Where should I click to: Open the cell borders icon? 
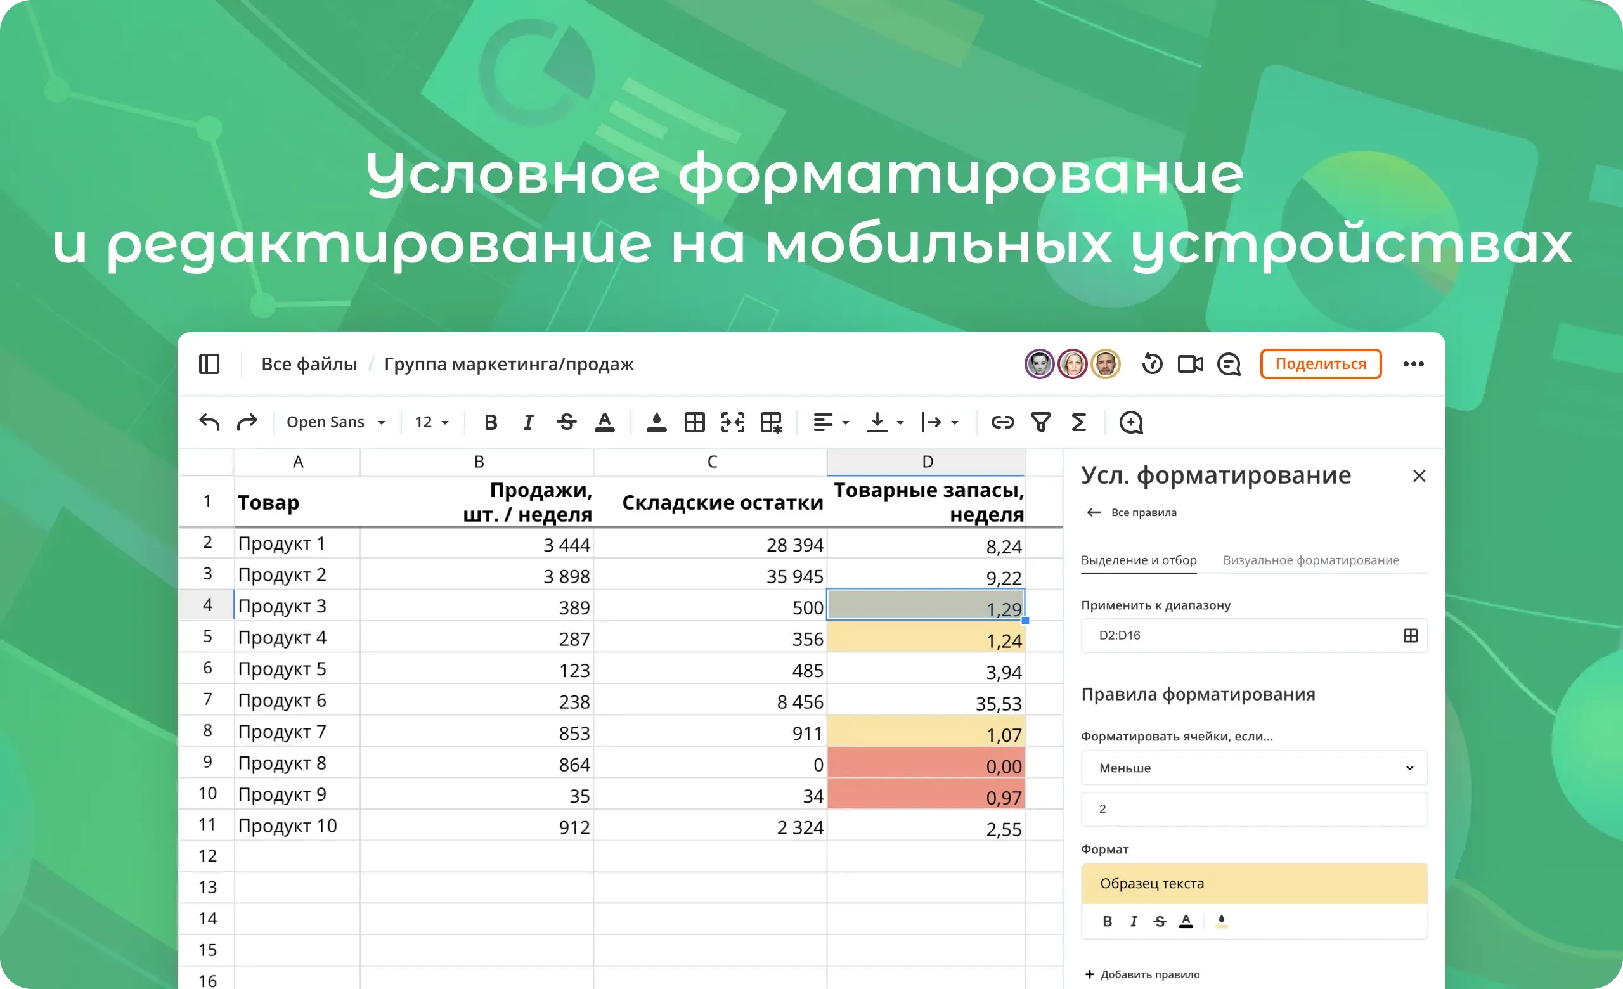pyautogui.click(x=695, y=422)
